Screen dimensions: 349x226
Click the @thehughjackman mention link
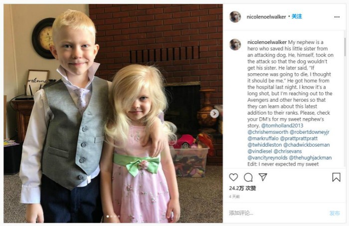coord(310,158)
